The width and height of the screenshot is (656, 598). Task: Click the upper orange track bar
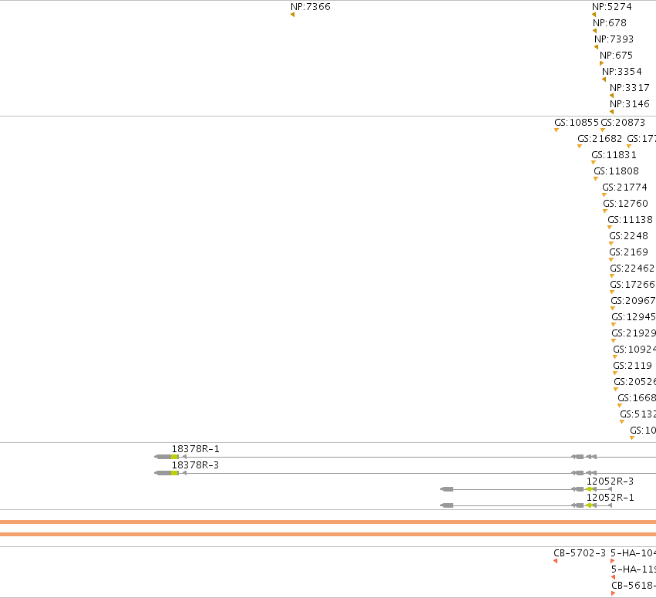coord(328,522)
